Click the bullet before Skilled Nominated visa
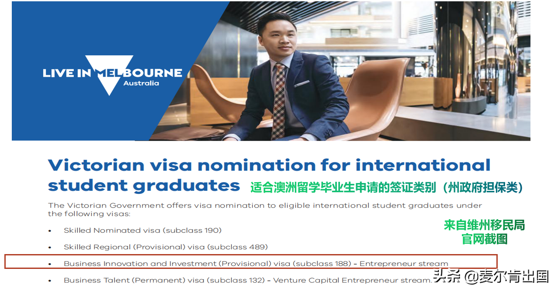The width and height of the screenshot is (558, 292). pyautogui.click(x=50, y=231)
